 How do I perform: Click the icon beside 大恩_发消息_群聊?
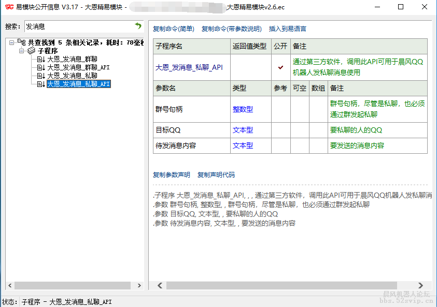(41, 60)
